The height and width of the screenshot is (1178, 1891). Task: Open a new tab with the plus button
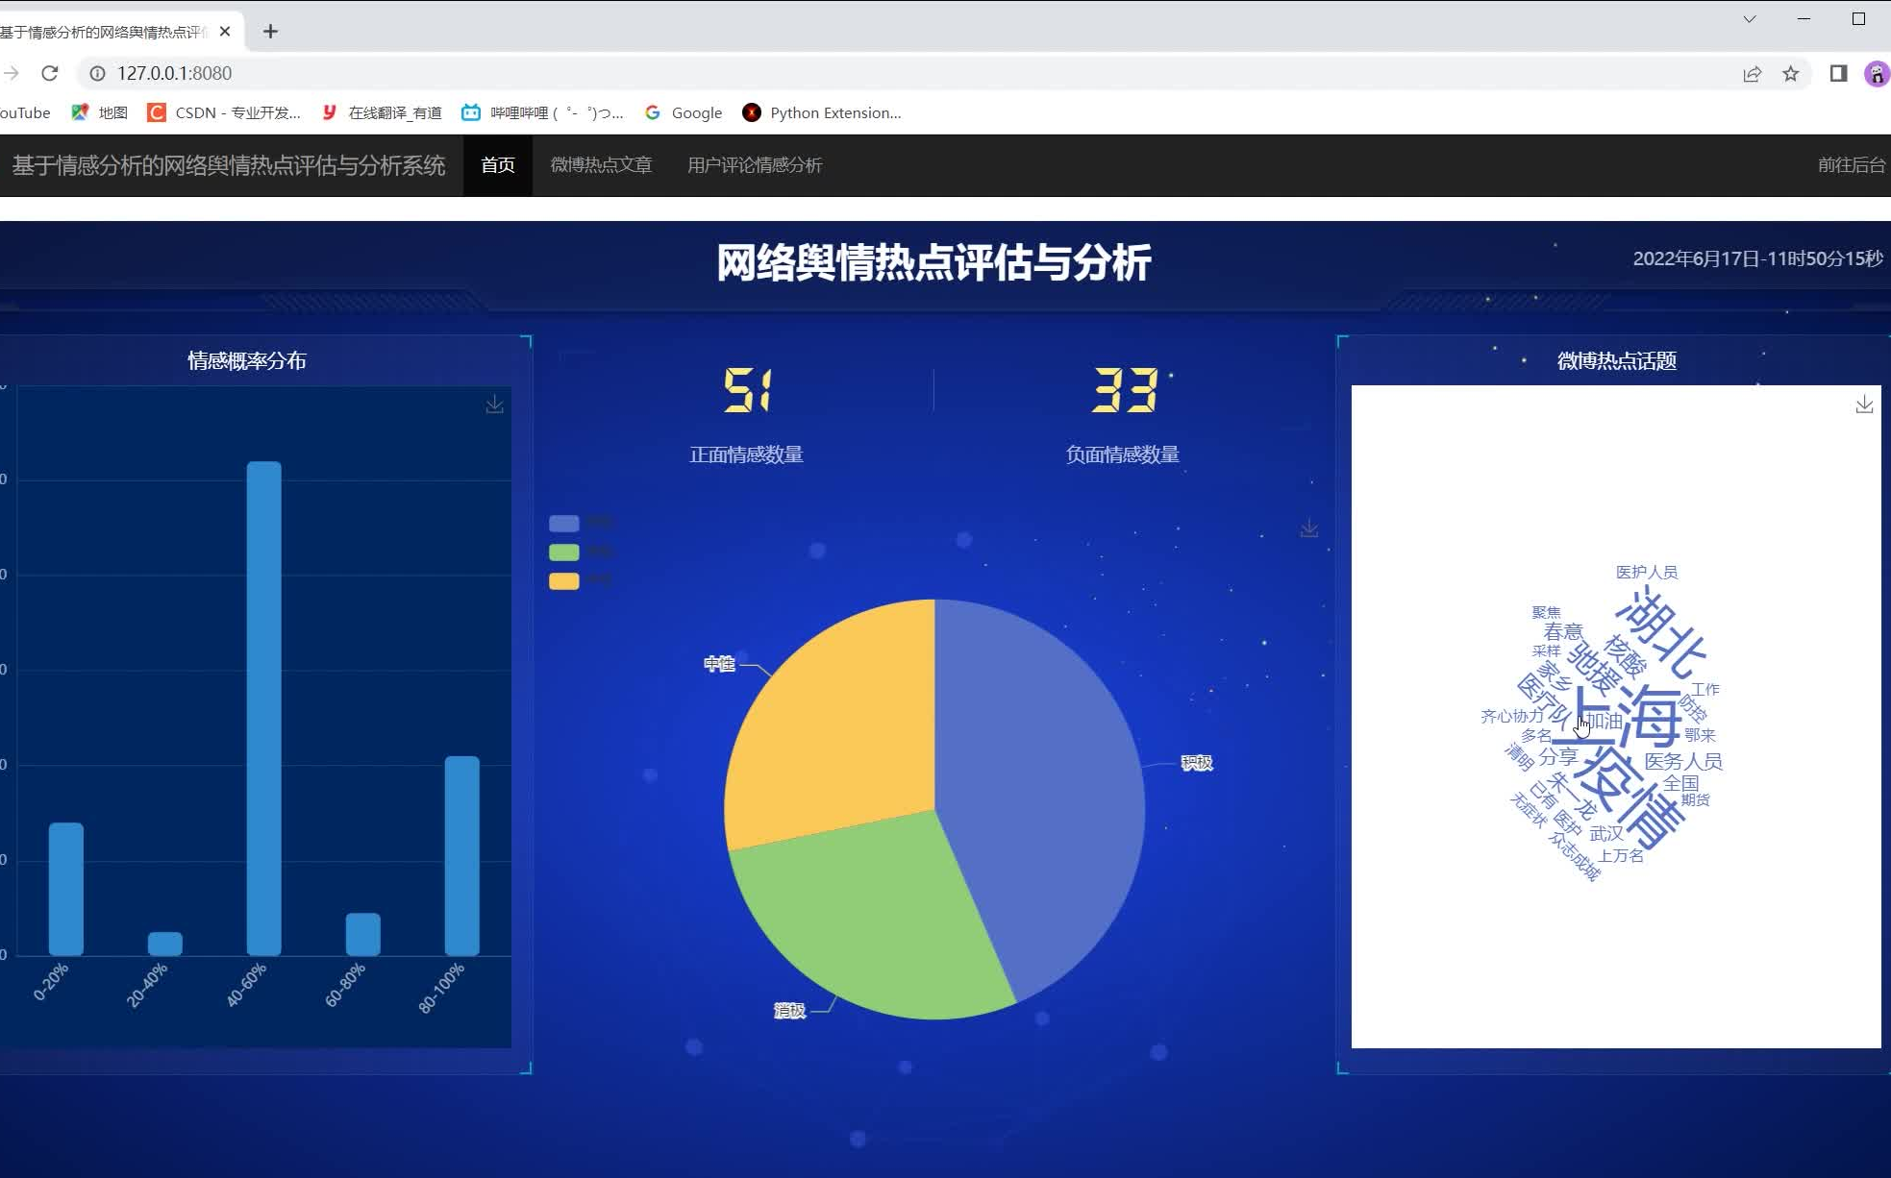point(270,32)
